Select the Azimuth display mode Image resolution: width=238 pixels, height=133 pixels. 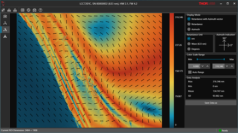click(x=189, y=29)
